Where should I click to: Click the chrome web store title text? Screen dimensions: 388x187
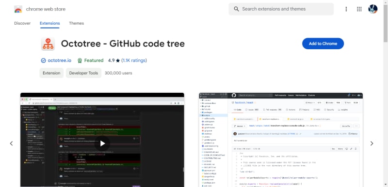46,9
